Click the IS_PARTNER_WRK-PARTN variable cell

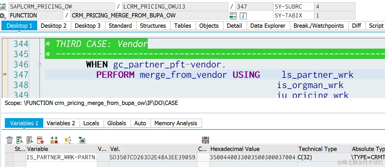[62, 157]
